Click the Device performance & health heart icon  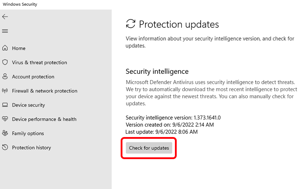coord(5,119)
